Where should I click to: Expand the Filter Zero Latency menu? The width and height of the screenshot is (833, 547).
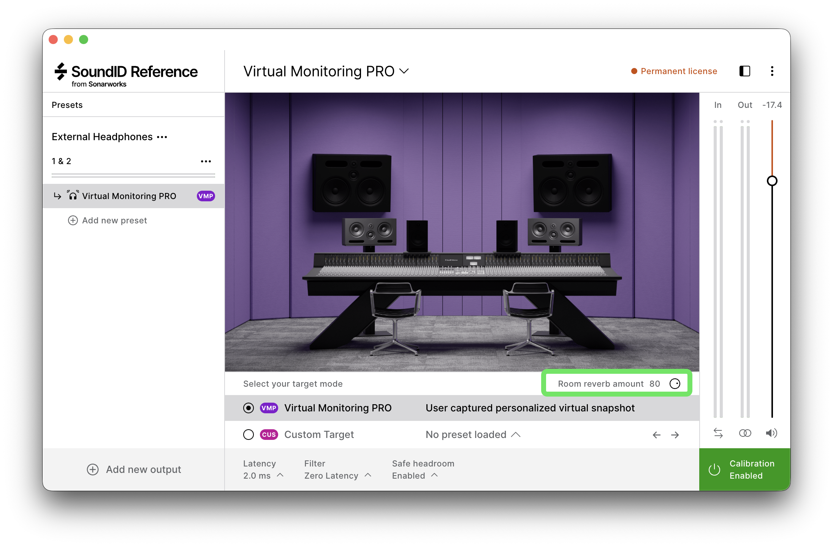338,476
